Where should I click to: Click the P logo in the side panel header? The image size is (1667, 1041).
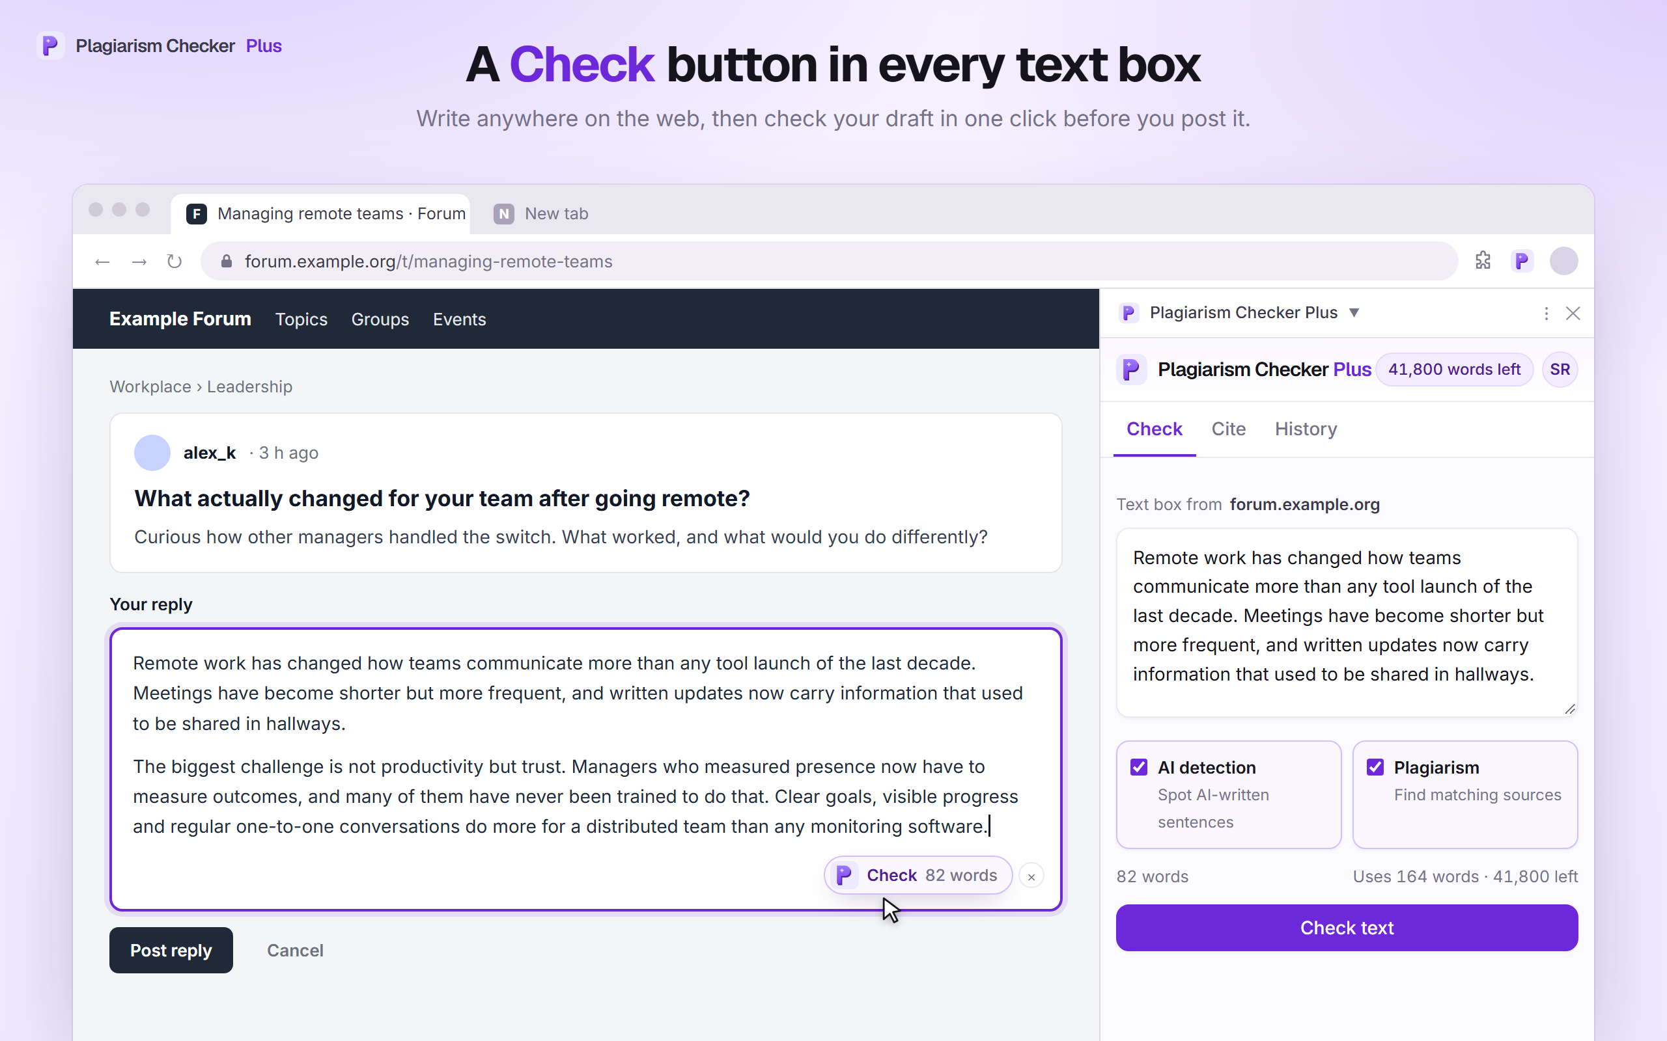[1130, 370]
